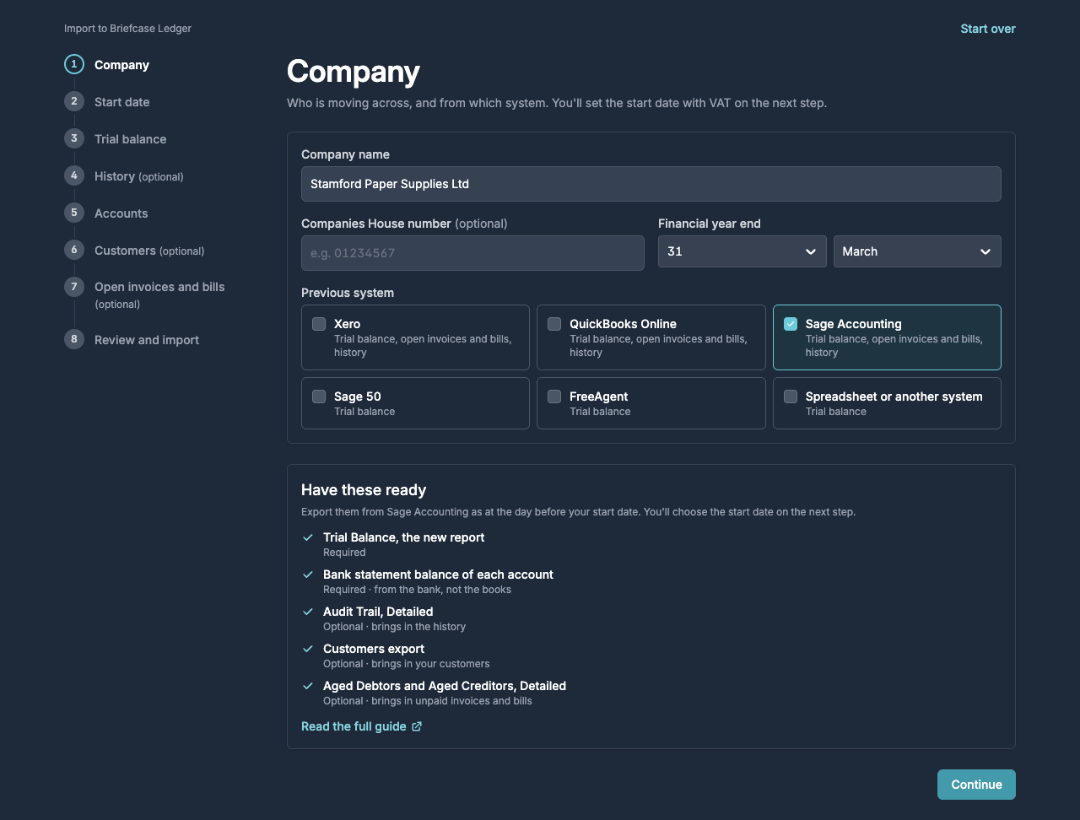Viewport: 1080px width, 820px height.
Task: Click the Start over link
Action: [988, 29]
